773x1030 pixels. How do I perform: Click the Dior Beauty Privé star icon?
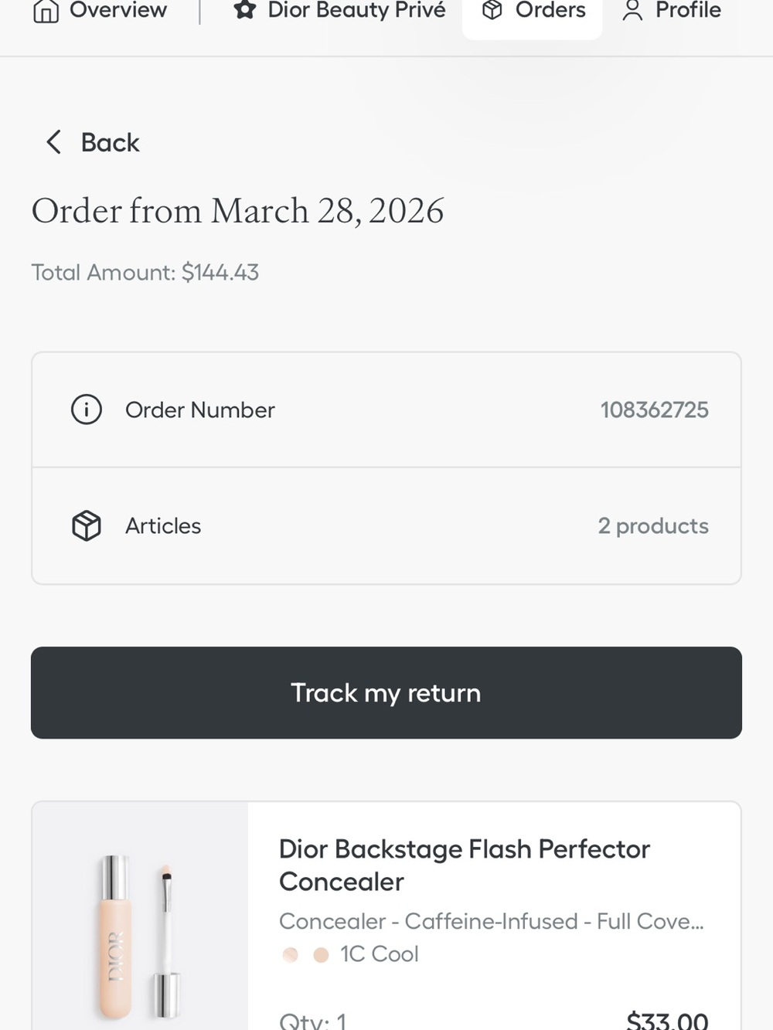click(x=245, y=10)
